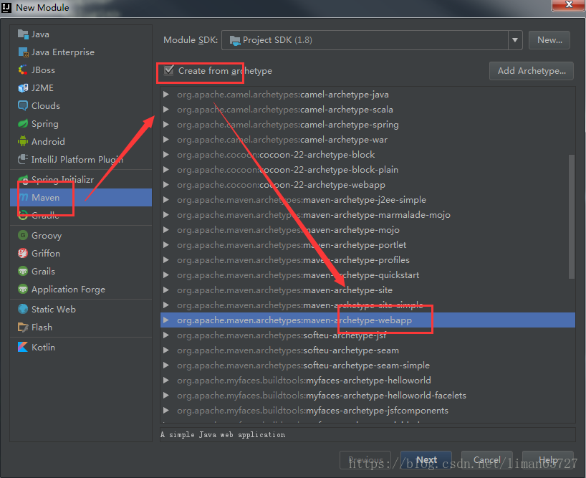
Task: Click the Previous button
Action: pyautogui.click(x=365, y=459)
